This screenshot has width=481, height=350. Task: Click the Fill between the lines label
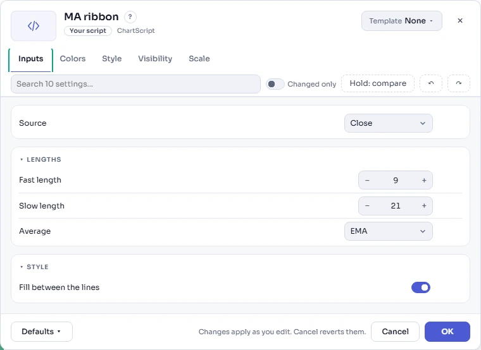(x=59, y=287)
